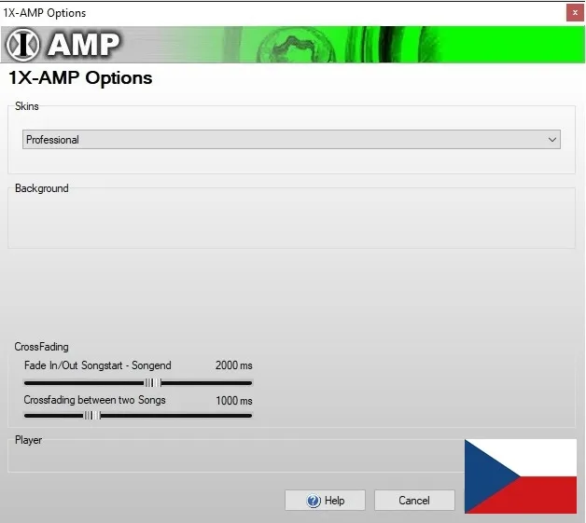Click the Czech flag image
This screenshot has height=523, width=586.
(521, 475)
